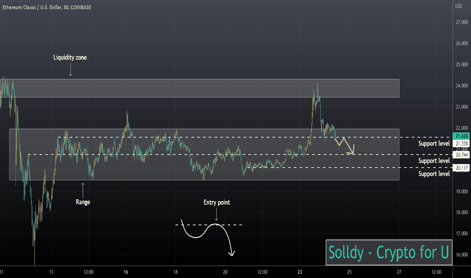This screenshot has width=471, height=278.
Task: Select the 21.558 support price tag
Action: (461, 144)
